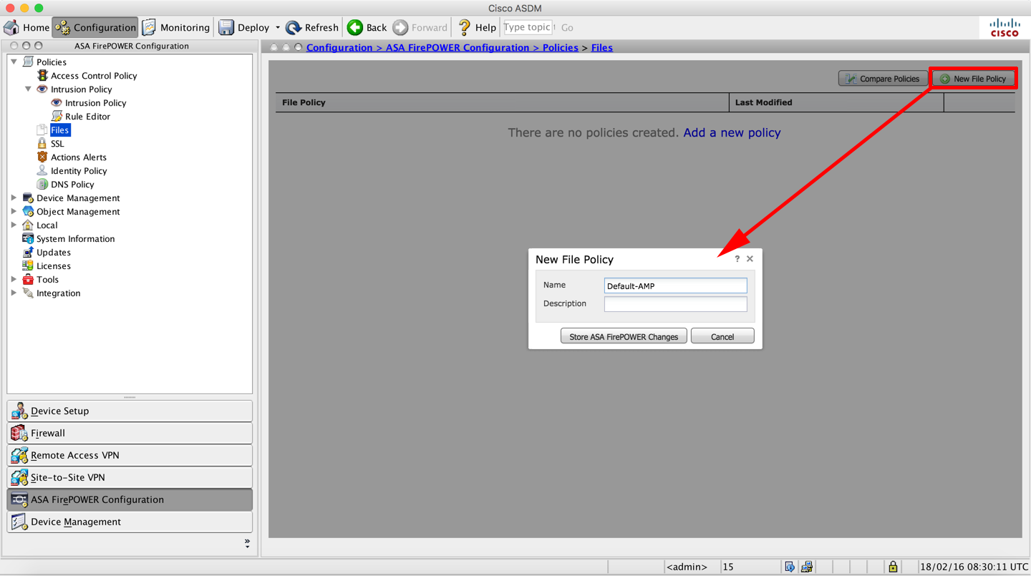The image size is (1031, 576).
Task: Click the Licenses icon
Action: point(28,265)
